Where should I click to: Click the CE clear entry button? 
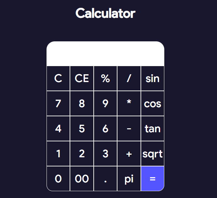(x=82, y=78)
